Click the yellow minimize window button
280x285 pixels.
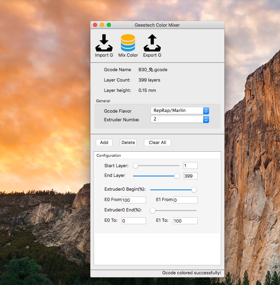click(102, 25)
